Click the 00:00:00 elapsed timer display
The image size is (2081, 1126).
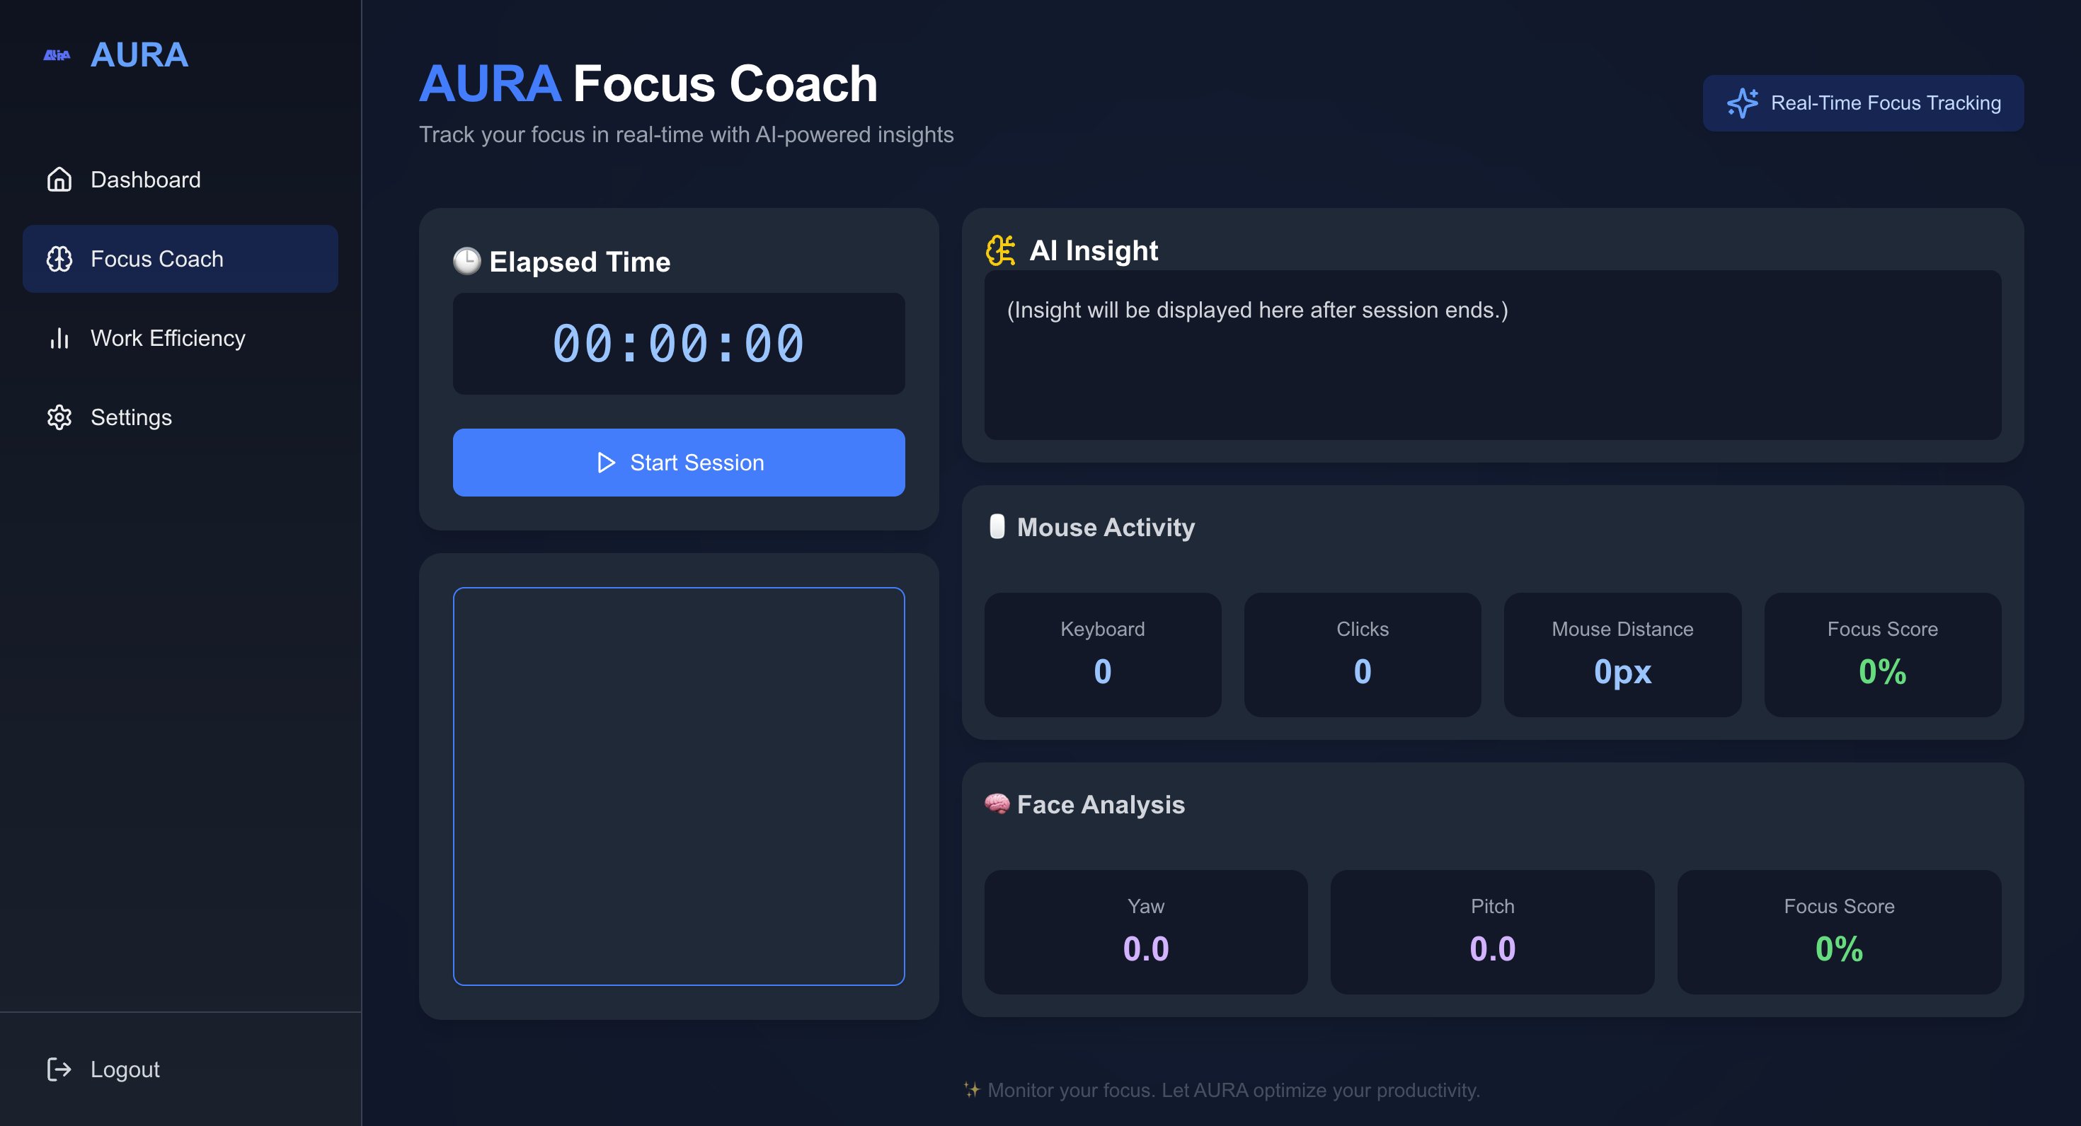click(x=679, y=343)
